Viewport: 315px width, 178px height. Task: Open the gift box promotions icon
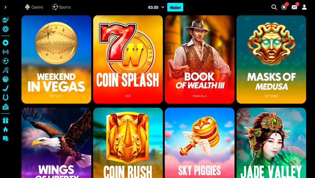pyautogui.click(x=6, y=120)
